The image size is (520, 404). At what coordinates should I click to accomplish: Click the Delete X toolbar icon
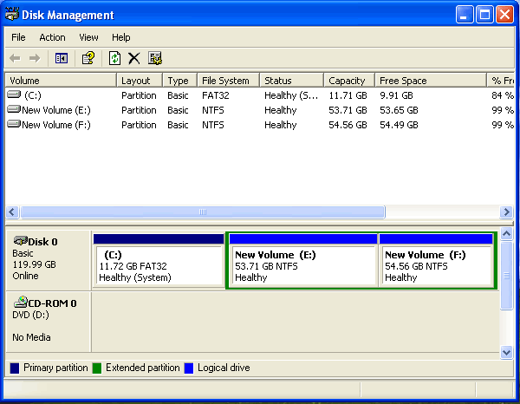click(134, 58)
